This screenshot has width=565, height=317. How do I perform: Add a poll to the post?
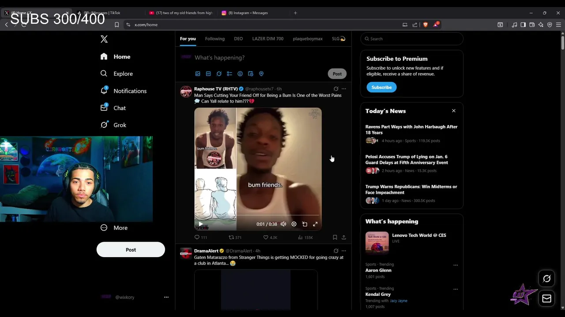230,74
